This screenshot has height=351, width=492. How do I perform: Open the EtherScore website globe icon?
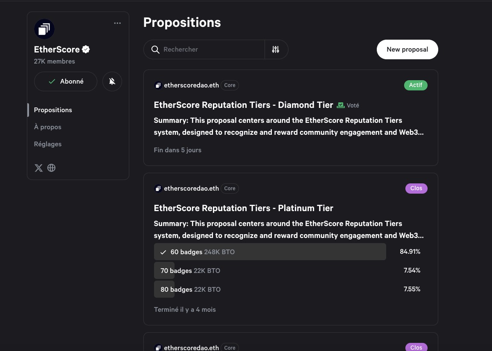point(52,168)
